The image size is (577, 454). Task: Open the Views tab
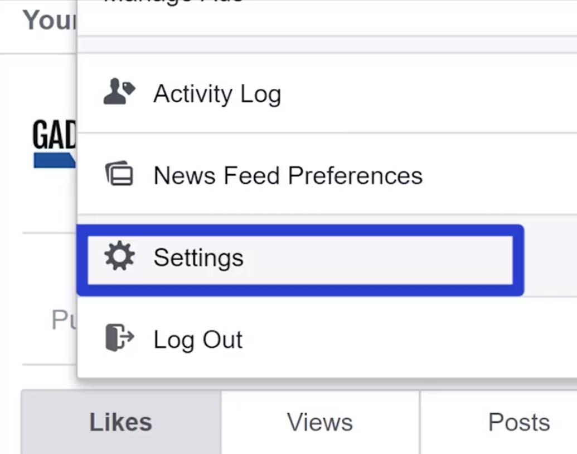[x=319, y=422]
